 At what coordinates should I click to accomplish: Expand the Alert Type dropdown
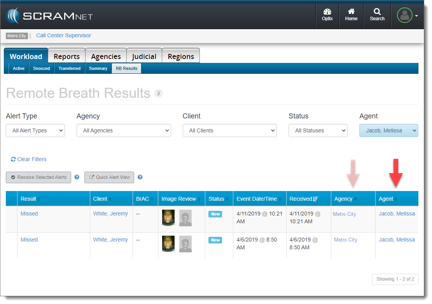tap(35, 130)
